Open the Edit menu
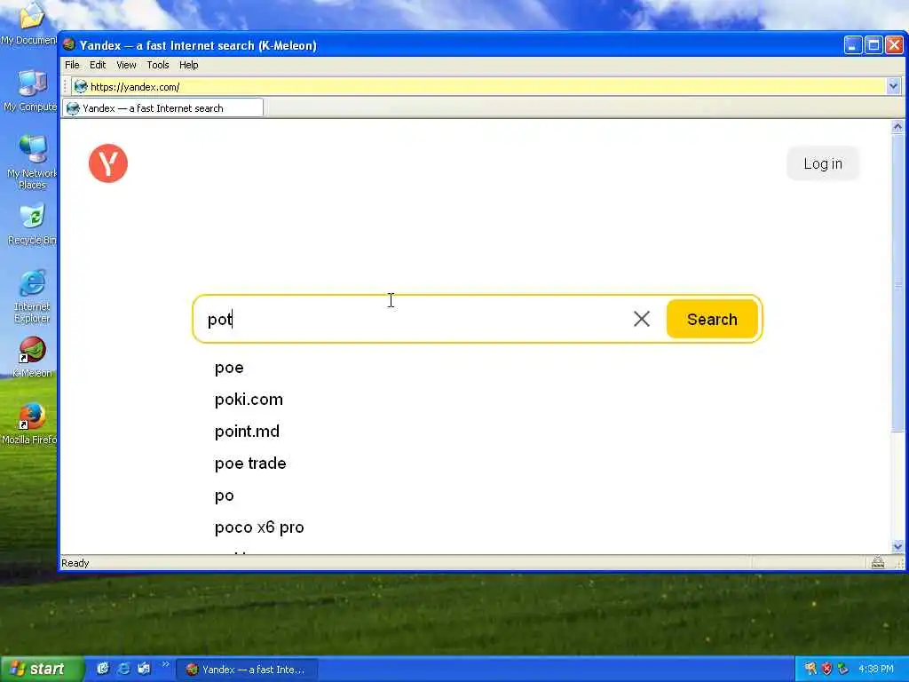 pyautogui.click(x=98, y=65)
